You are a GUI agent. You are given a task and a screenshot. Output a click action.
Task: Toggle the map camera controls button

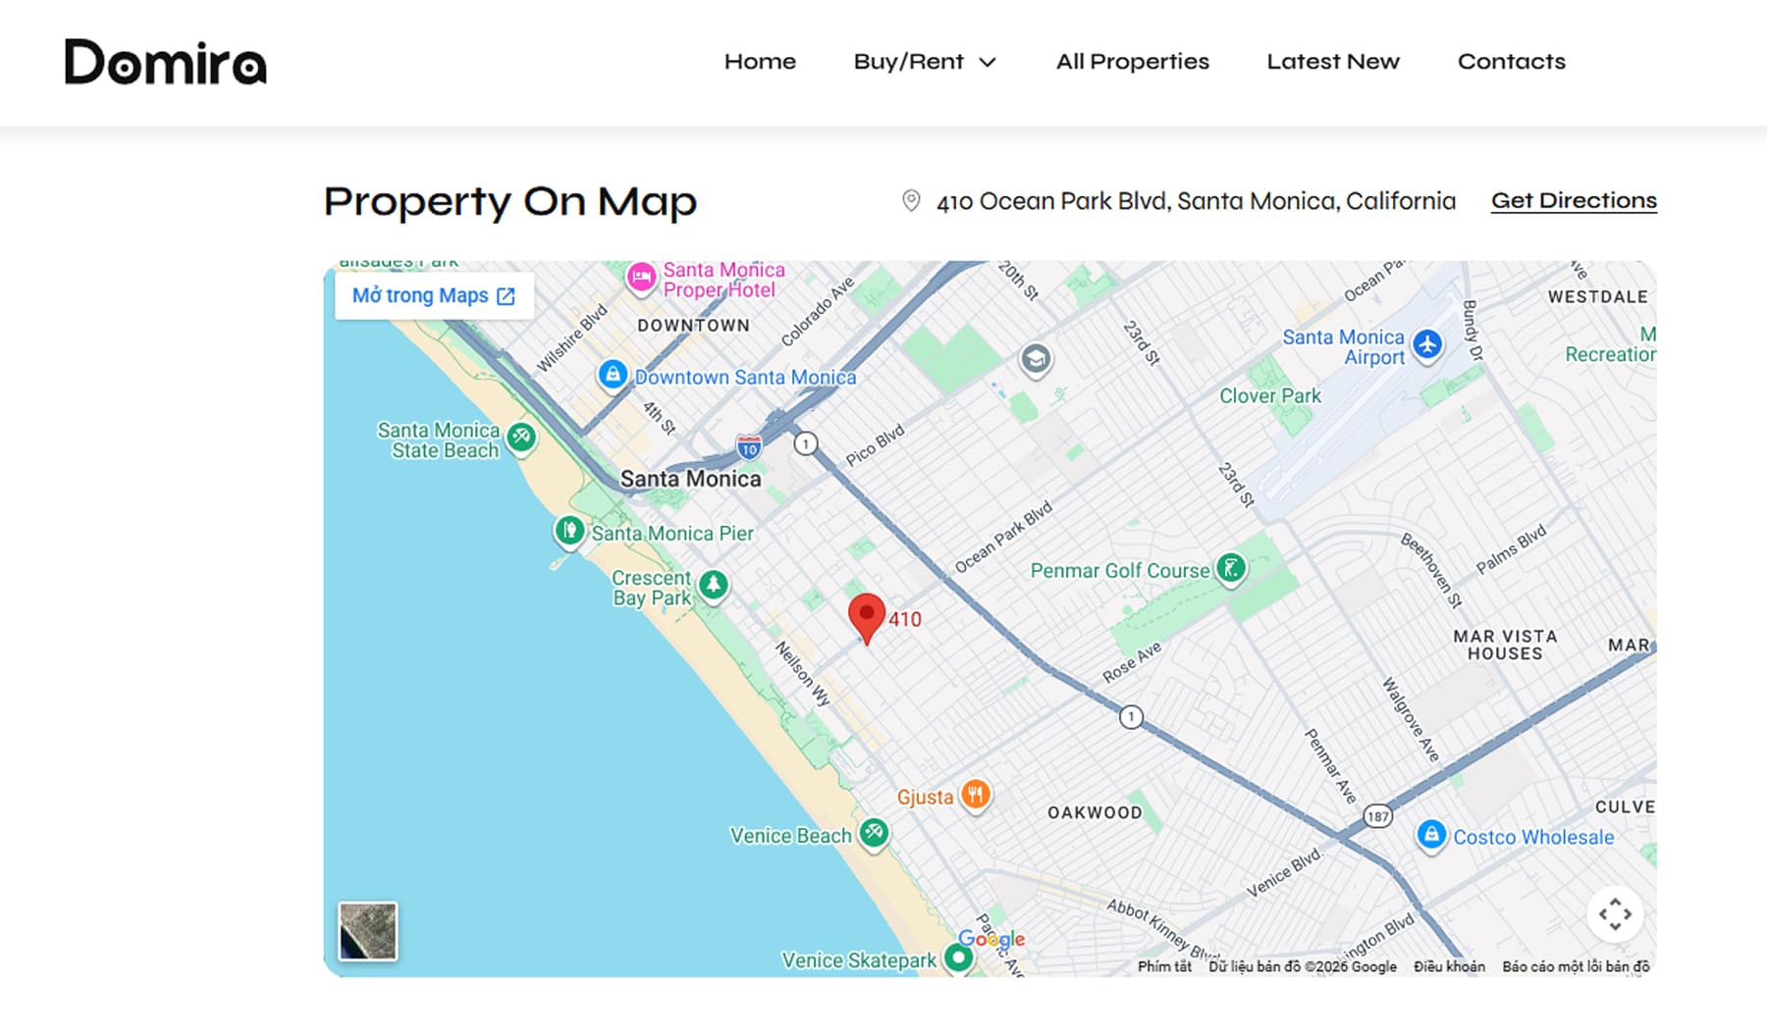coord(1615,914)
